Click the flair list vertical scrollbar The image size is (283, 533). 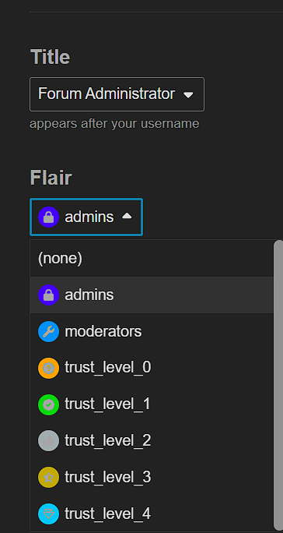point(278,386)
